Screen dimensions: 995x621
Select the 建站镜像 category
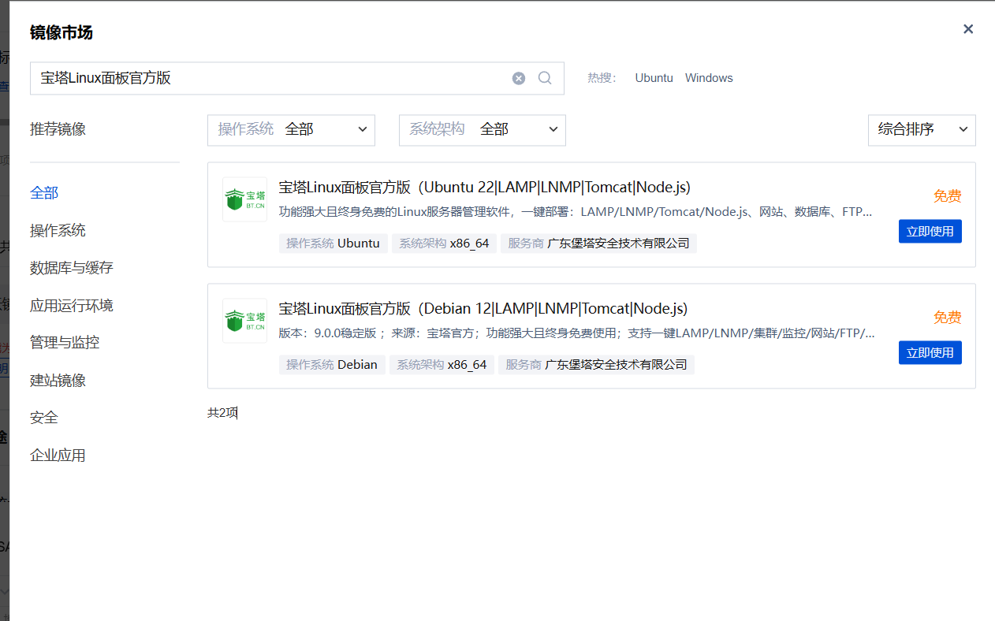point(58,381)
